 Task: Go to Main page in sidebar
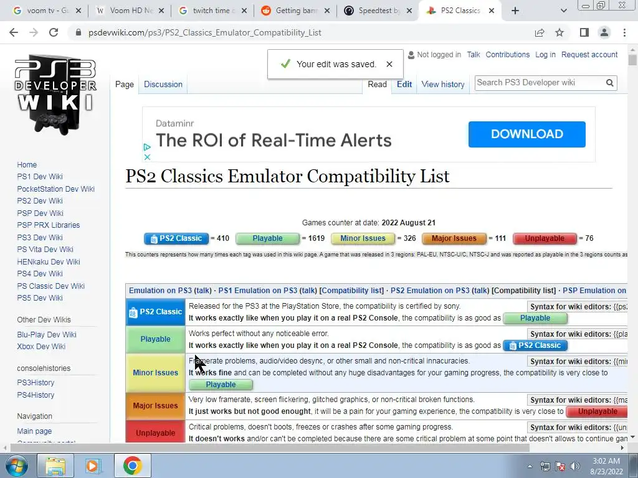(x=34, y=431)
